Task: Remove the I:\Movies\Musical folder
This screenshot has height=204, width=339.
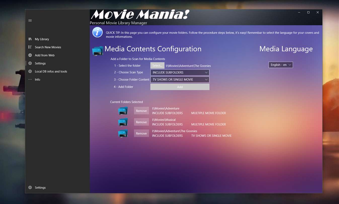Action: pos(141,122)
